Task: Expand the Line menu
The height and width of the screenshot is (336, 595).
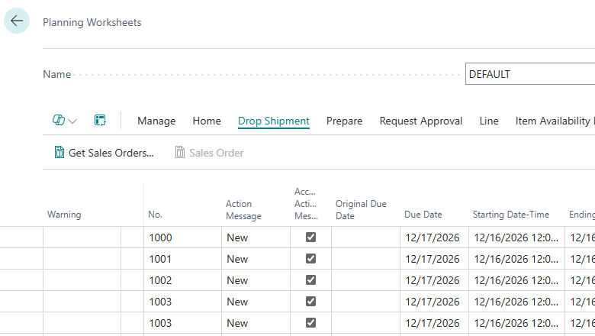Action: 489,121
